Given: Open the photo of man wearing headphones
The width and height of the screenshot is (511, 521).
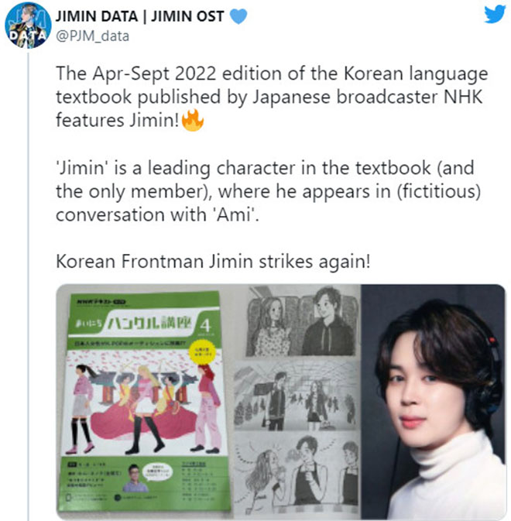Looking at the screenshot, I should [434, 401].
